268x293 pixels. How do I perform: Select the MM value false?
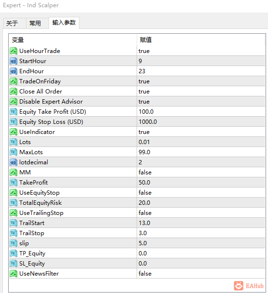(x=145, y=173)
